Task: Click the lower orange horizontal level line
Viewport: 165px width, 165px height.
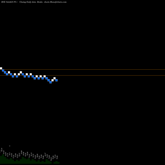Action: point(82,75)
